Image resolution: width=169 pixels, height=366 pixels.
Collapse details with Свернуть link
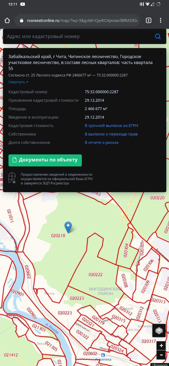18,82
